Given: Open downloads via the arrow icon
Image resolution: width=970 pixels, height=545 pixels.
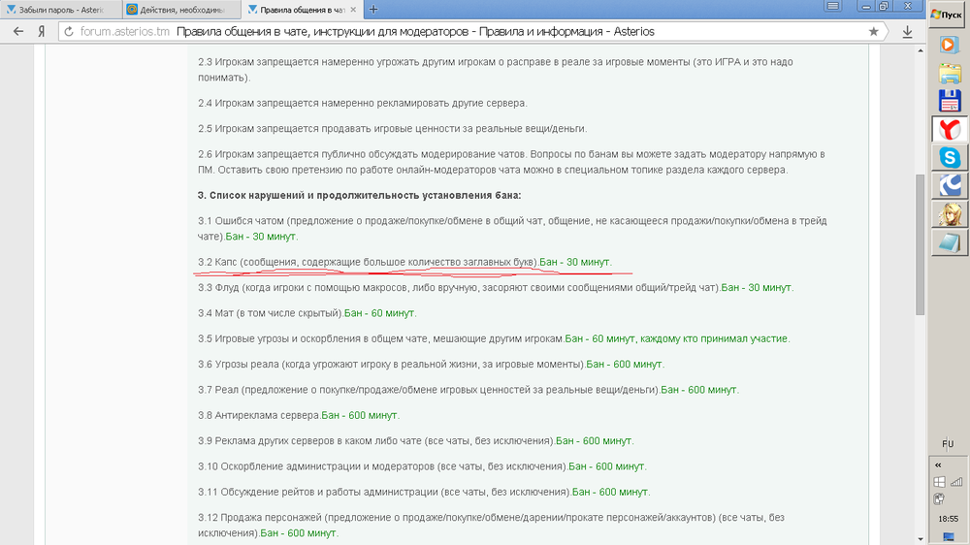Looking at the screenshot, I should [x=907, y=31].
